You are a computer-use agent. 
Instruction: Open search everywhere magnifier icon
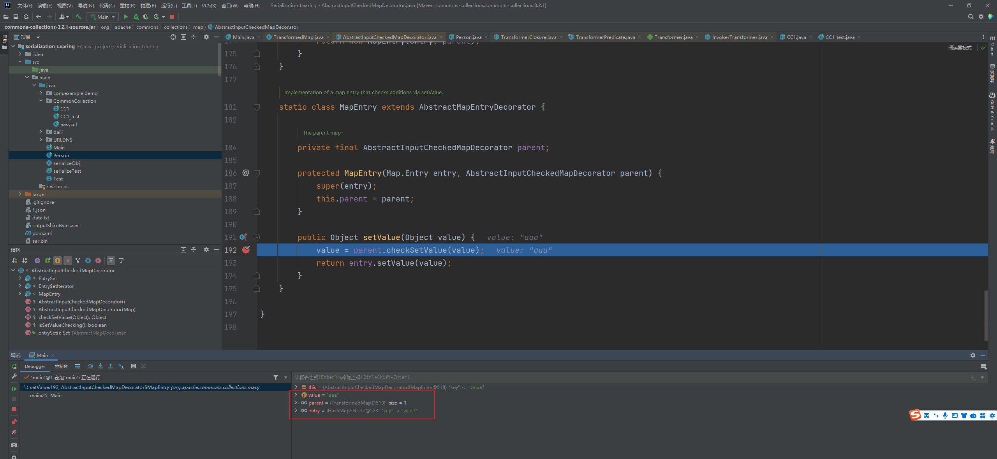(x=971, y=17)
